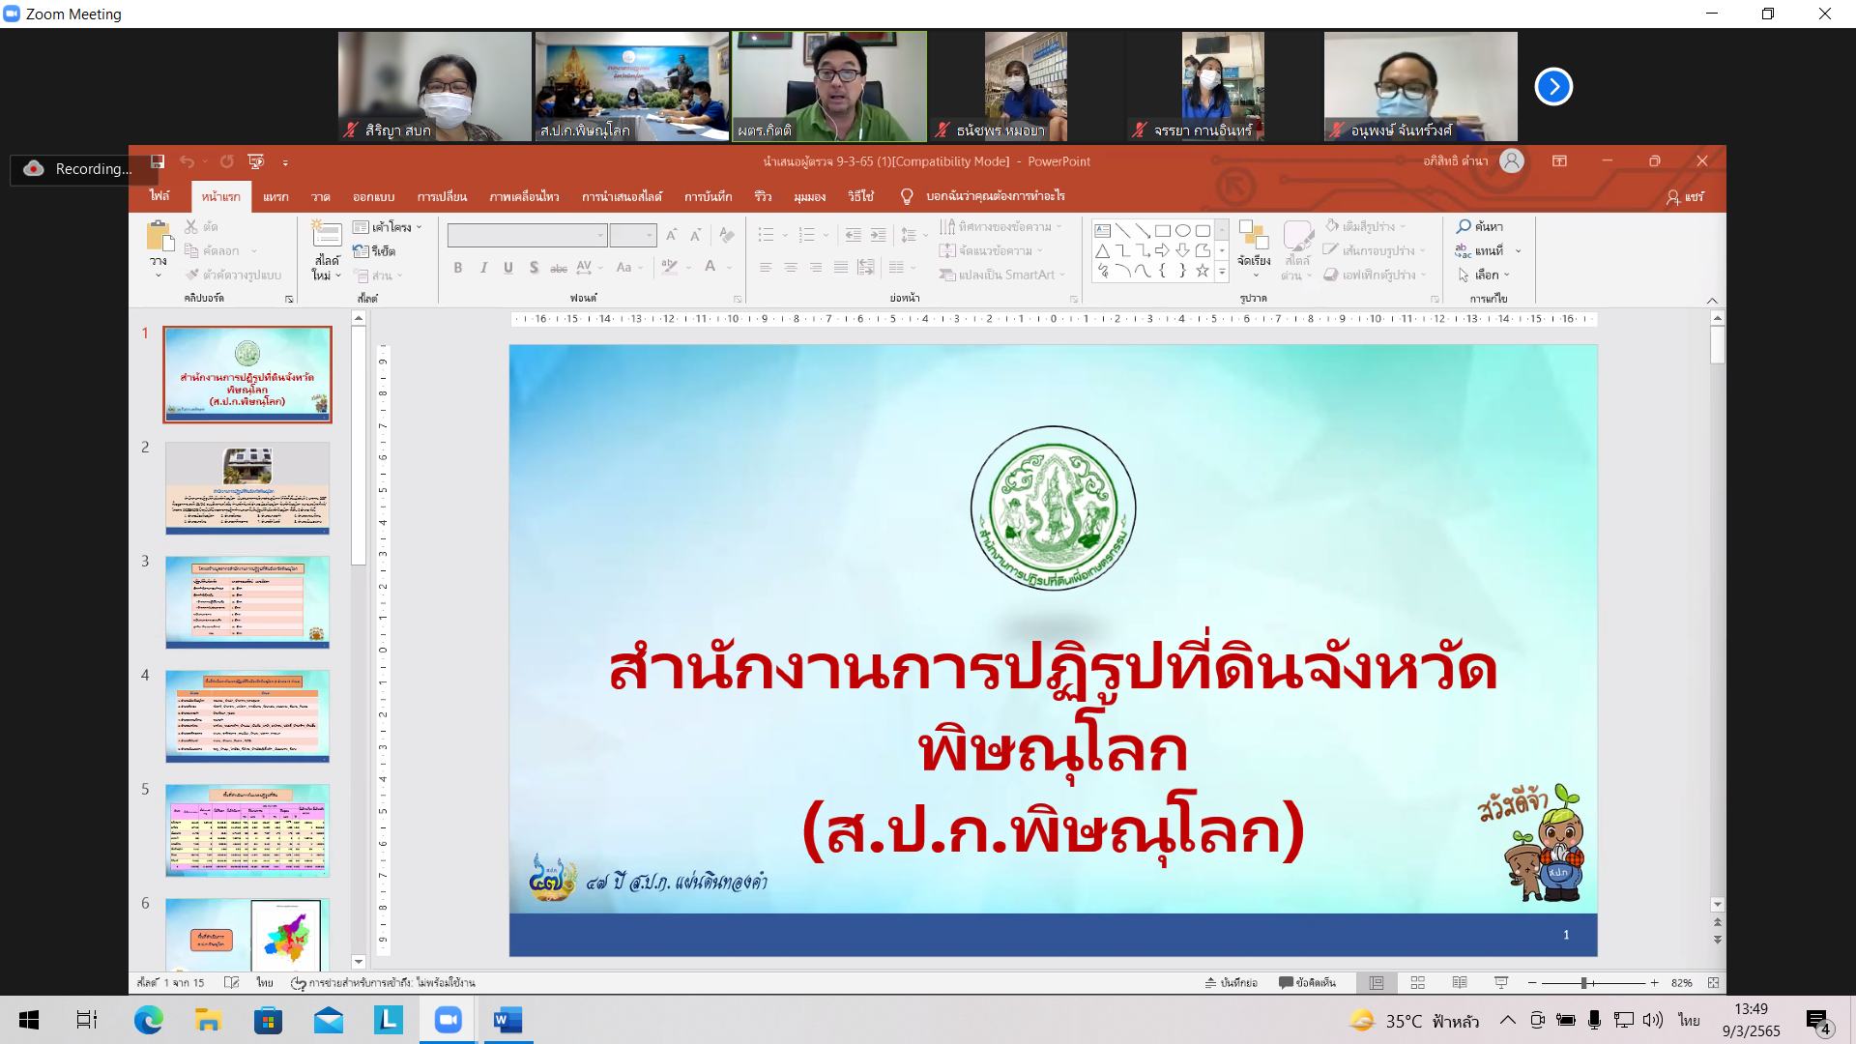Toggle Align Left paragraph
This screenshot has height=1044, width=1856.
tap(766, 268)
